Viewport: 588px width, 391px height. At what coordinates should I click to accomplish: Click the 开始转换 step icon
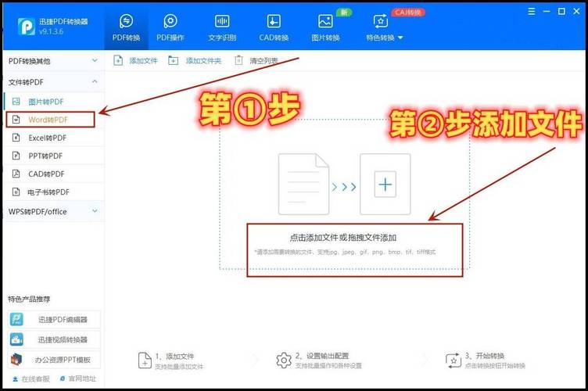point(454,361)
